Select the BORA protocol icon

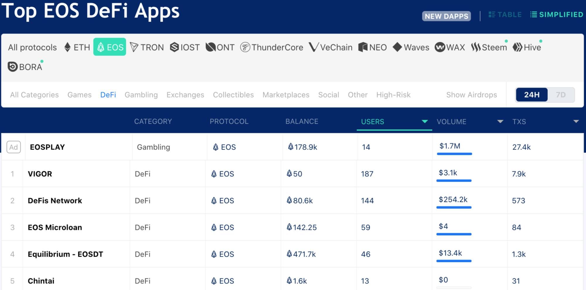tap(13, 67)
